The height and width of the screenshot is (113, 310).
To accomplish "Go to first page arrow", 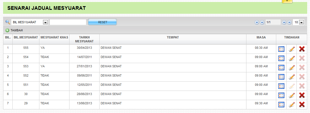I will (257, 22).
